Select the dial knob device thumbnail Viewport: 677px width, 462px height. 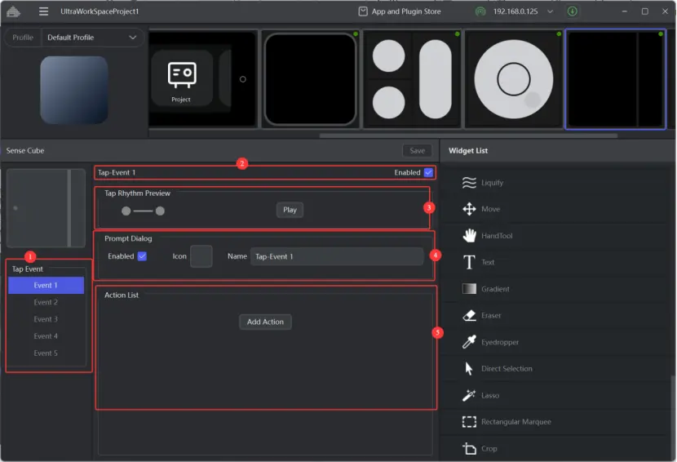[x=514, y=79]
